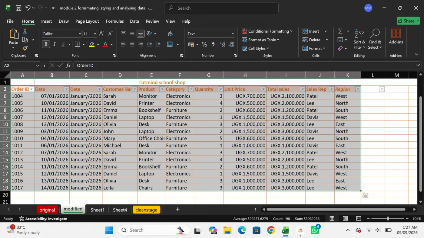
Task: Click the Quick Analysis icon below the table
Action: pos(365,195)
